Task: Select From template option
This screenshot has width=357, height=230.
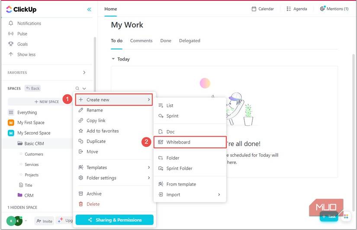Action: click(181, 184)
